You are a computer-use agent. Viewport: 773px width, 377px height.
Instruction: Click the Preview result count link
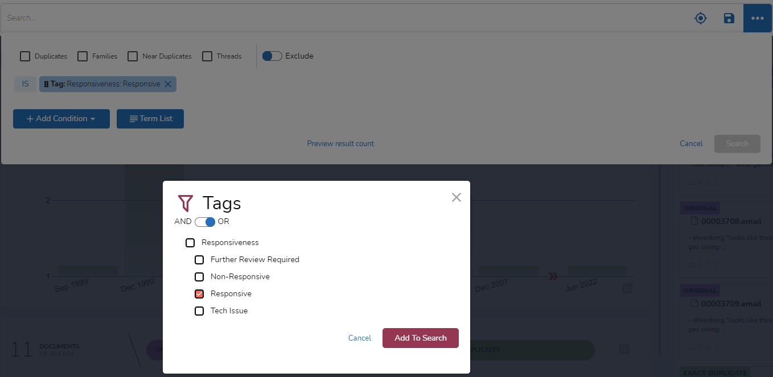click(340, 144)
